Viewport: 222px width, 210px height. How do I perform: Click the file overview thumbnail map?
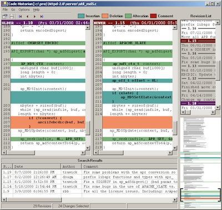(x=200, y=162)
